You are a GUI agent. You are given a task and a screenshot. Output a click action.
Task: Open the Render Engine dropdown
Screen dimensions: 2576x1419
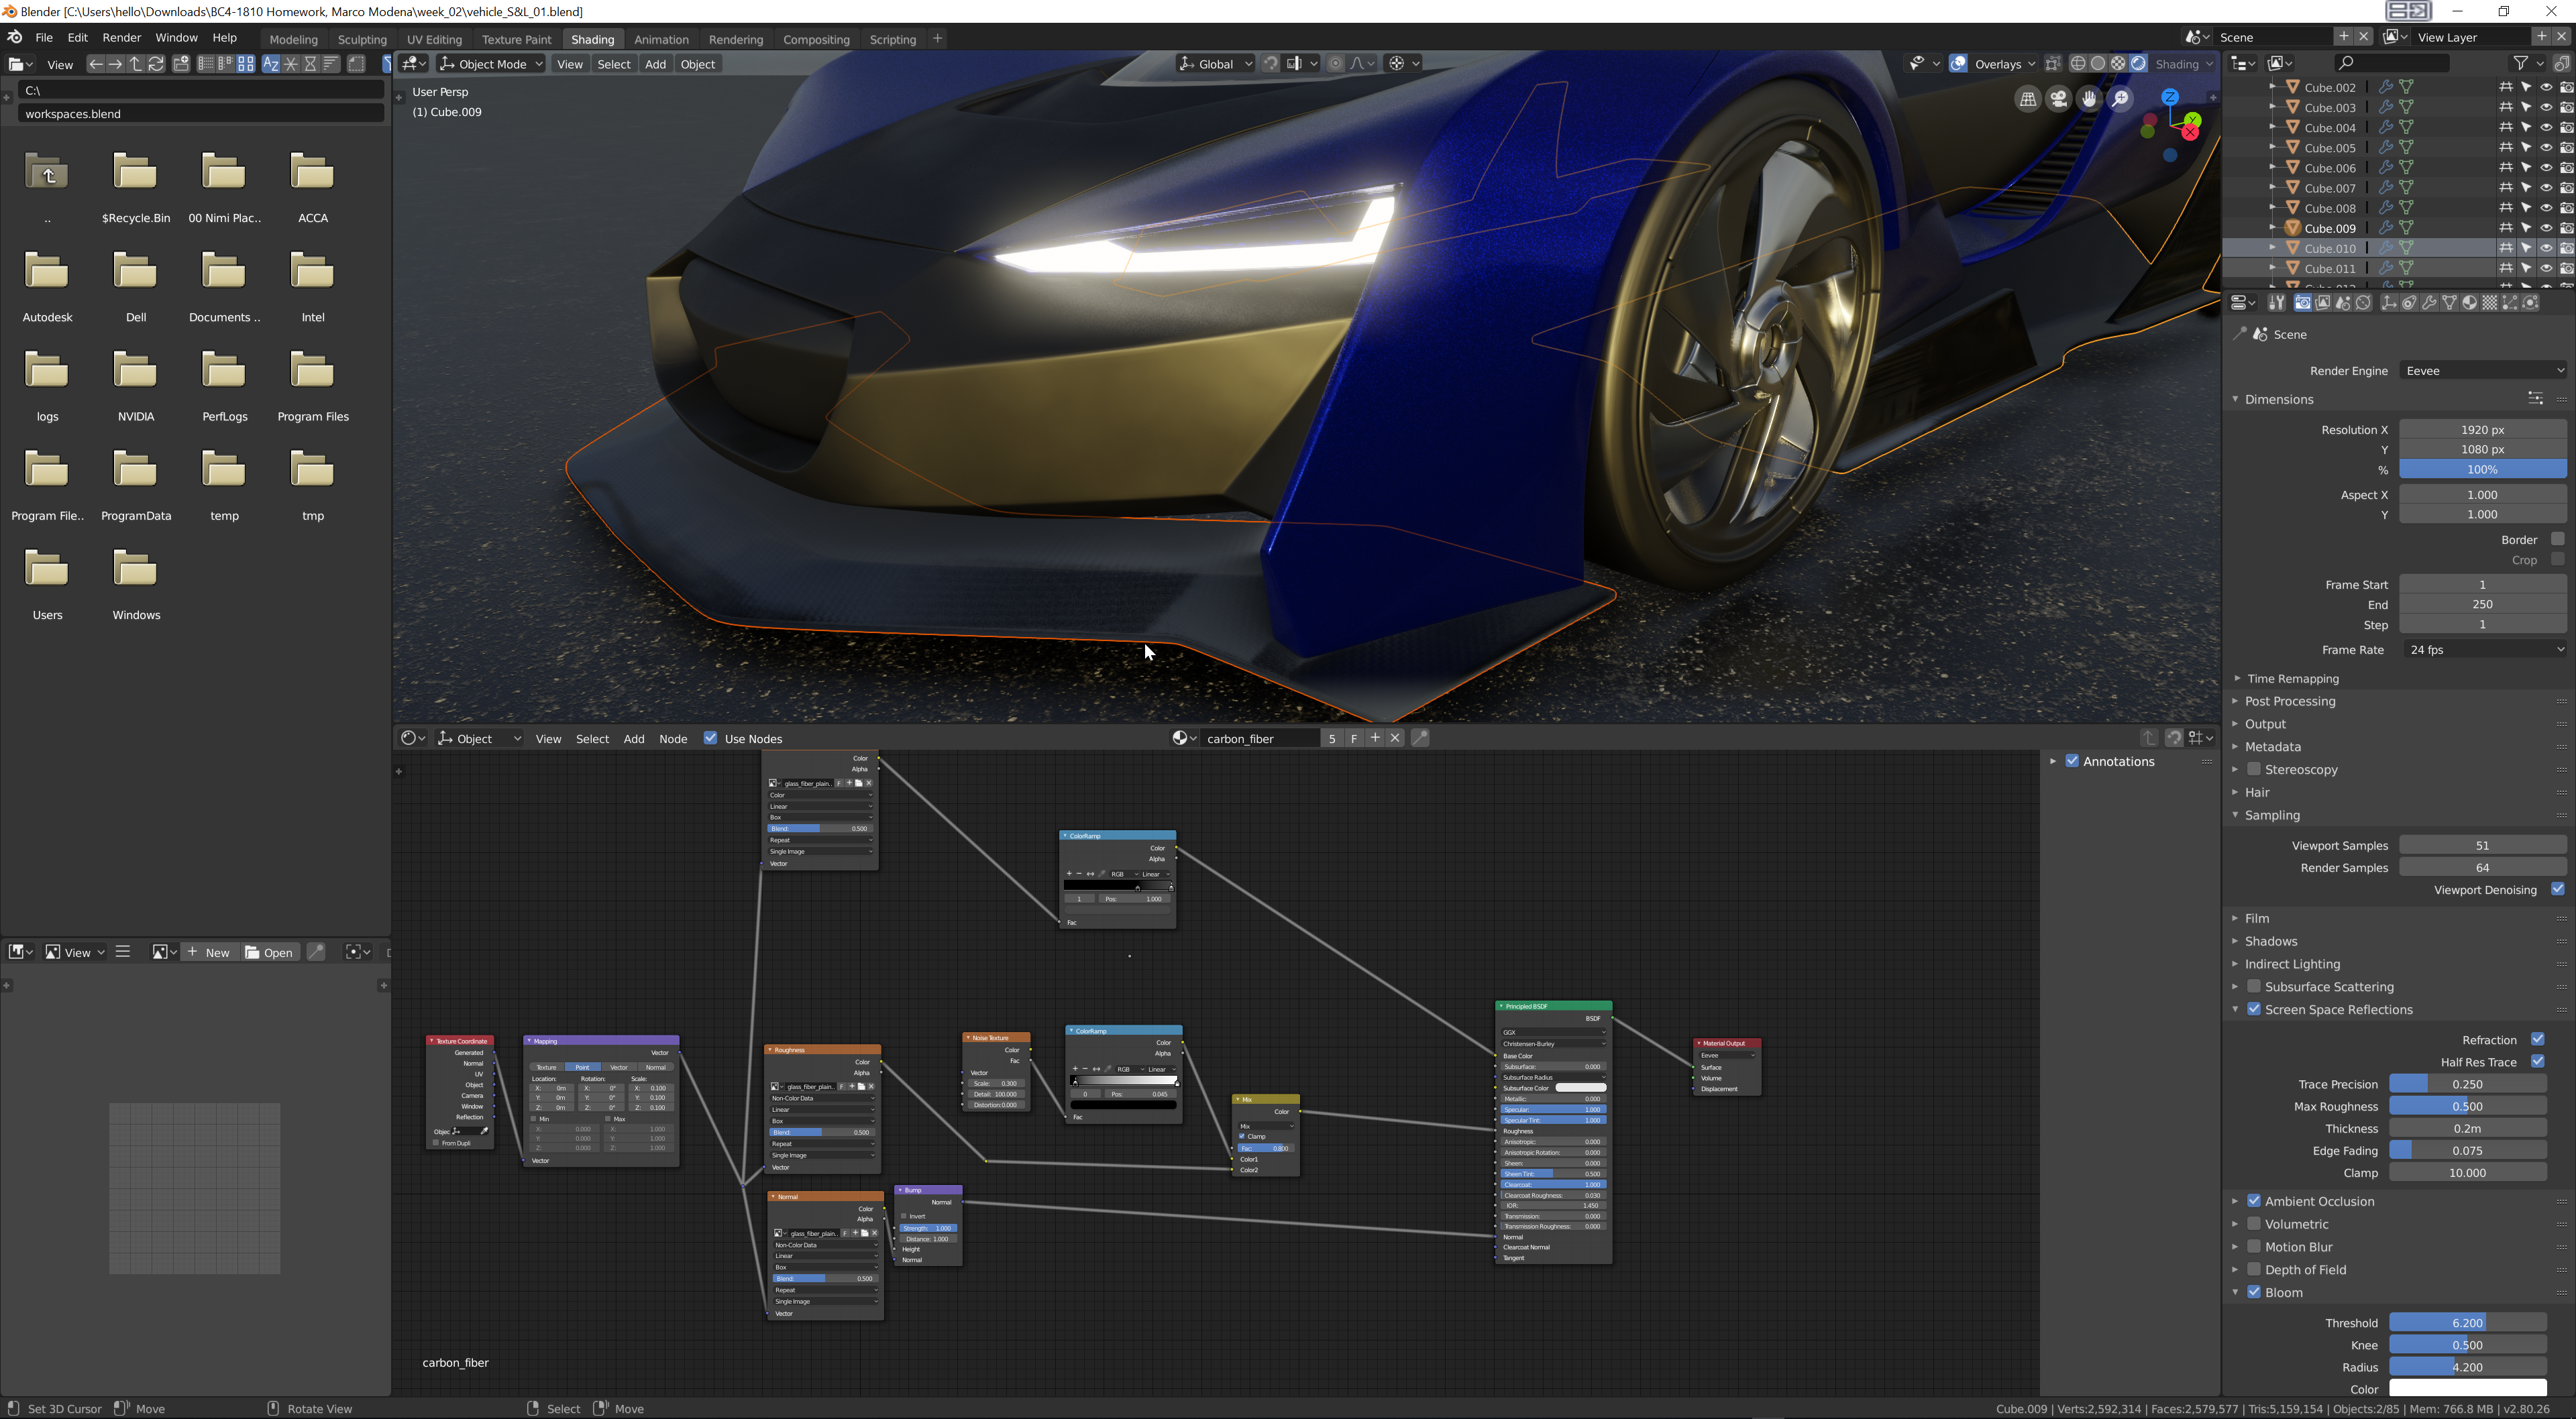(2484, 370)
